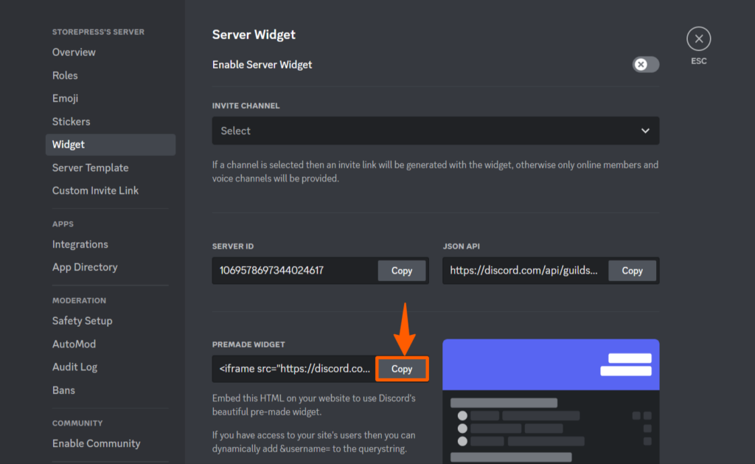Click the Server ID number field
Image resolution: width=755 pixels, height=464 pixels.
pos(295,271)
